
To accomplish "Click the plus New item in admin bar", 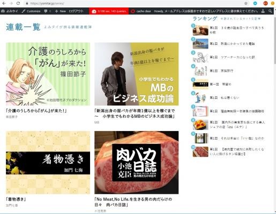I will [x=61, y=11].
